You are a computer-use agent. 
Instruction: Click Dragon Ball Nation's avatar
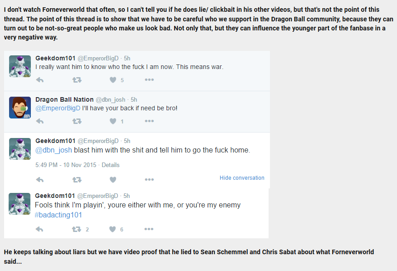tap(20, 108)
